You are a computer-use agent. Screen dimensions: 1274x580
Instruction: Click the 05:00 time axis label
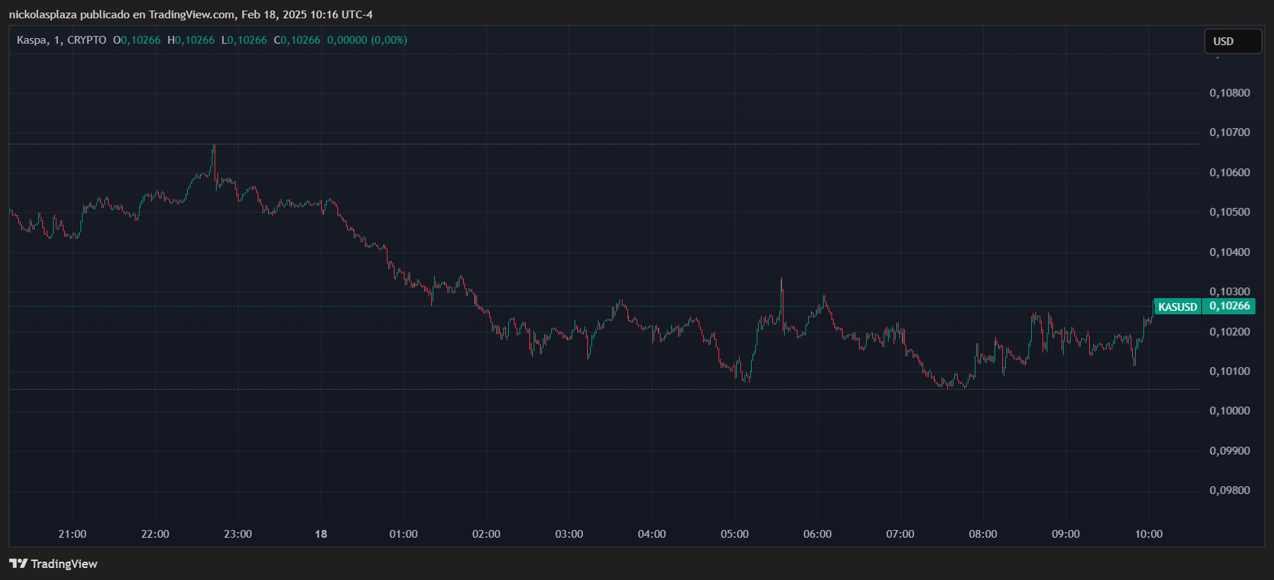click(735, 534)
